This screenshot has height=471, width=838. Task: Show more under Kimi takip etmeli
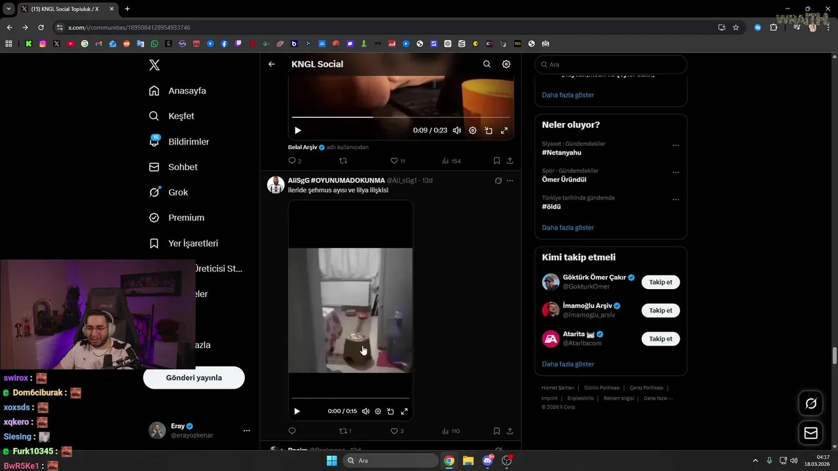pos(568,364)
